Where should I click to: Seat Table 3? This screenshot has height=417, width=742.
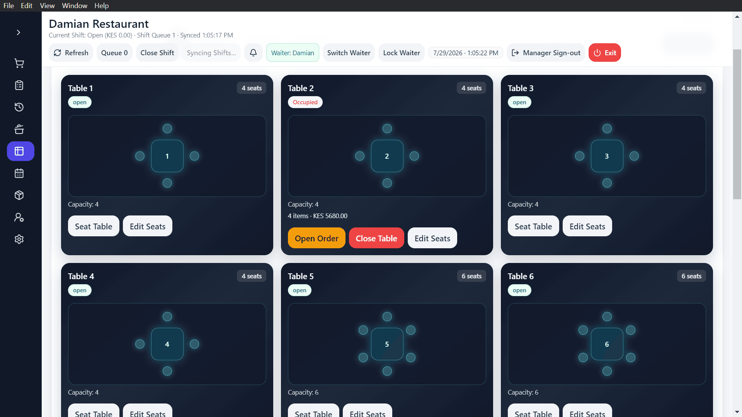point(533,226)
